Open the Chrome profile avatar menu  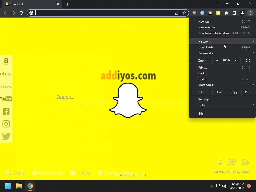click(x=242, y=13)
